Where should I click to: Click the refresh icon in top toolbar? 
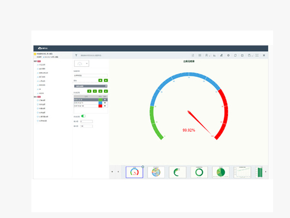pyautogui.click(x=235, y=55)
